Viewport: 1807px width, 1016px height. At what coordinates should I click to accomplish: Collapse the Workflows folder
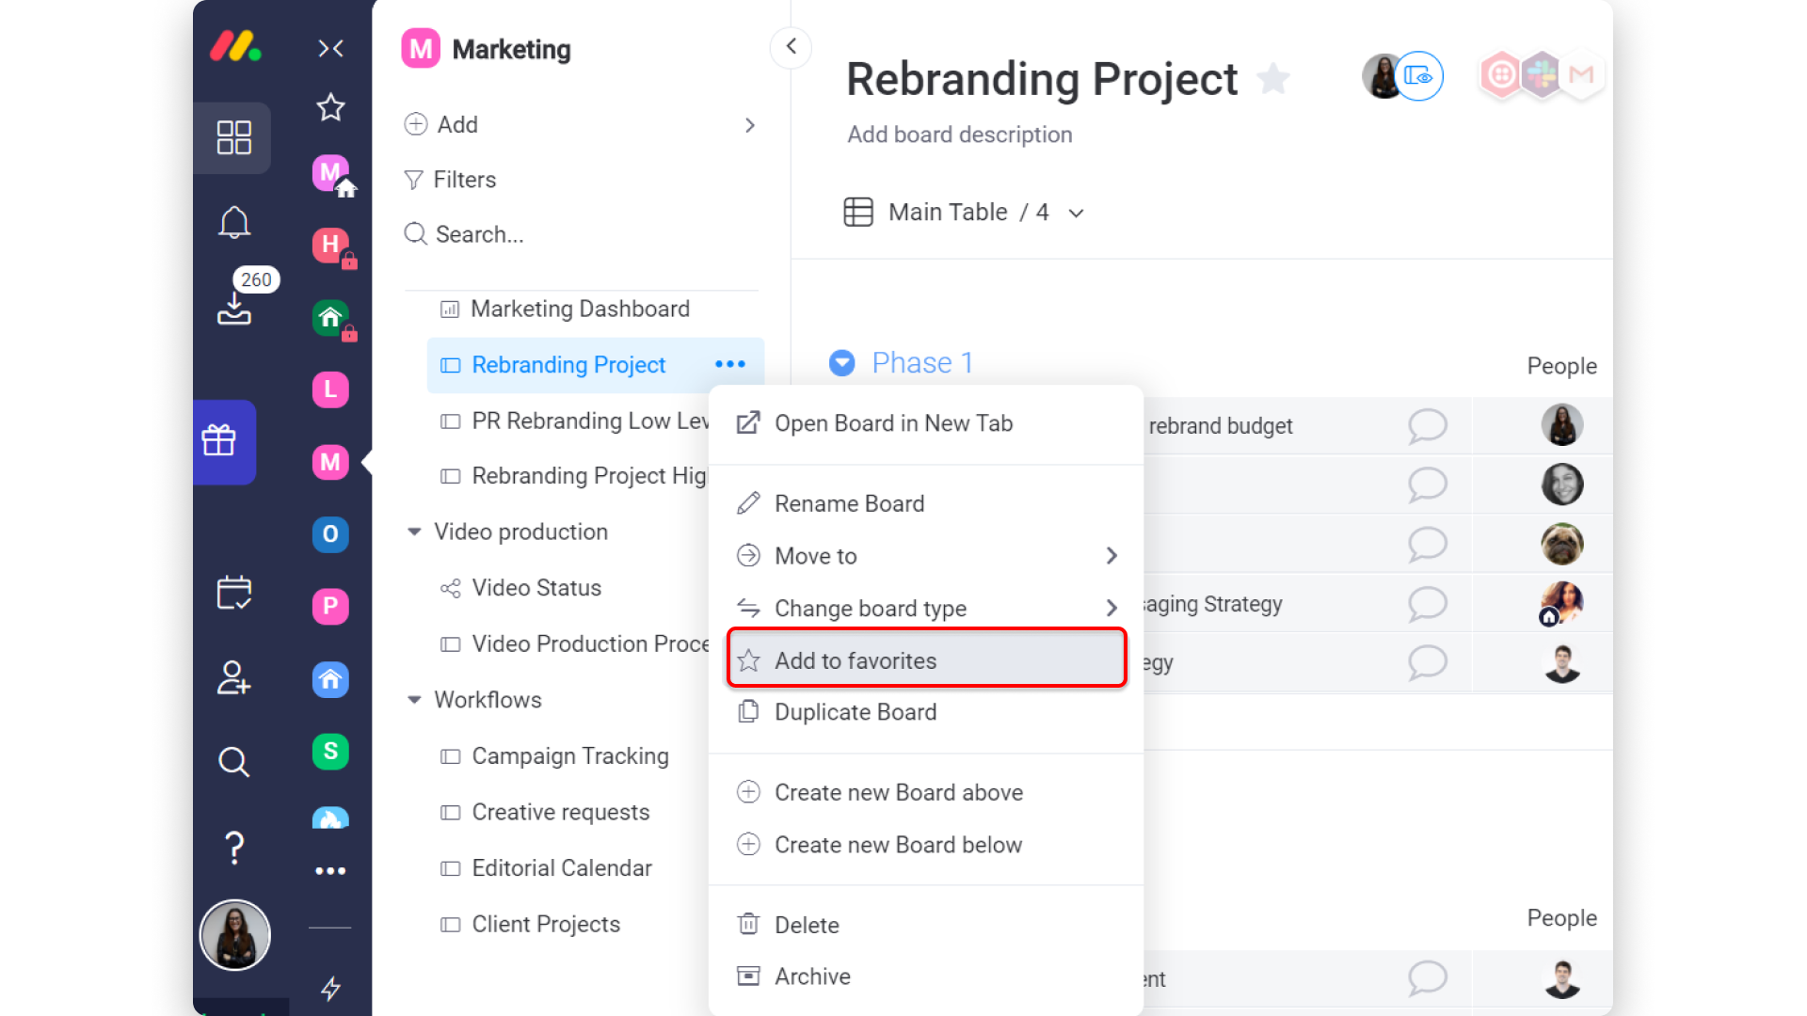coord(414,700)
